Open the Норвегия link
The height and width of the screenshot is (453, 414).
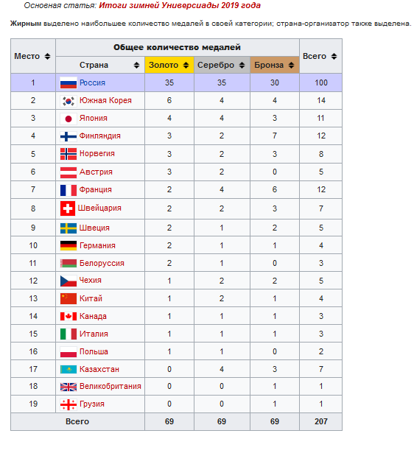tap(97, 153)
